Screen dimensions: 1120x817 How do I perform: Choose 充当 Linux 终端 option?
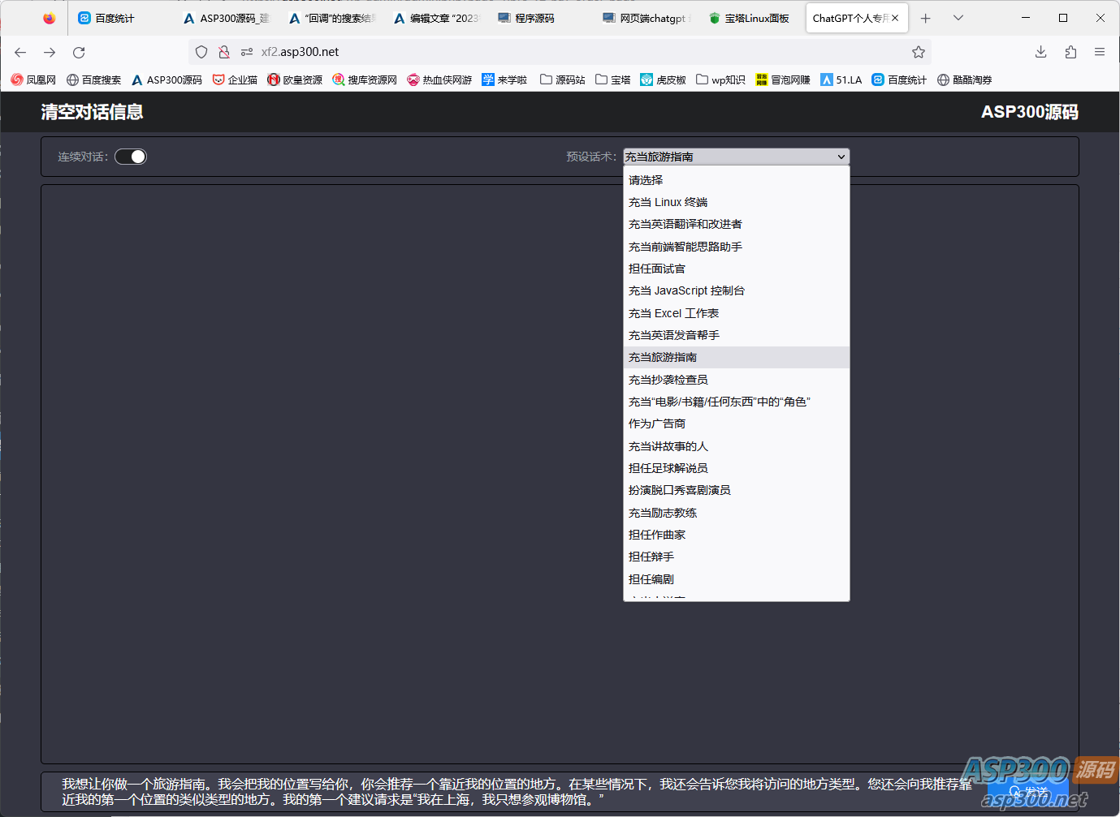pos(736,202)
